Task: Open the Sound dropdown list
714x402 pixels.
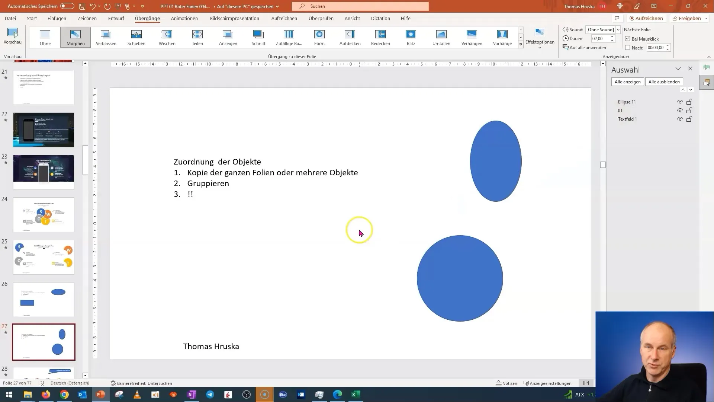Action: 618,30
